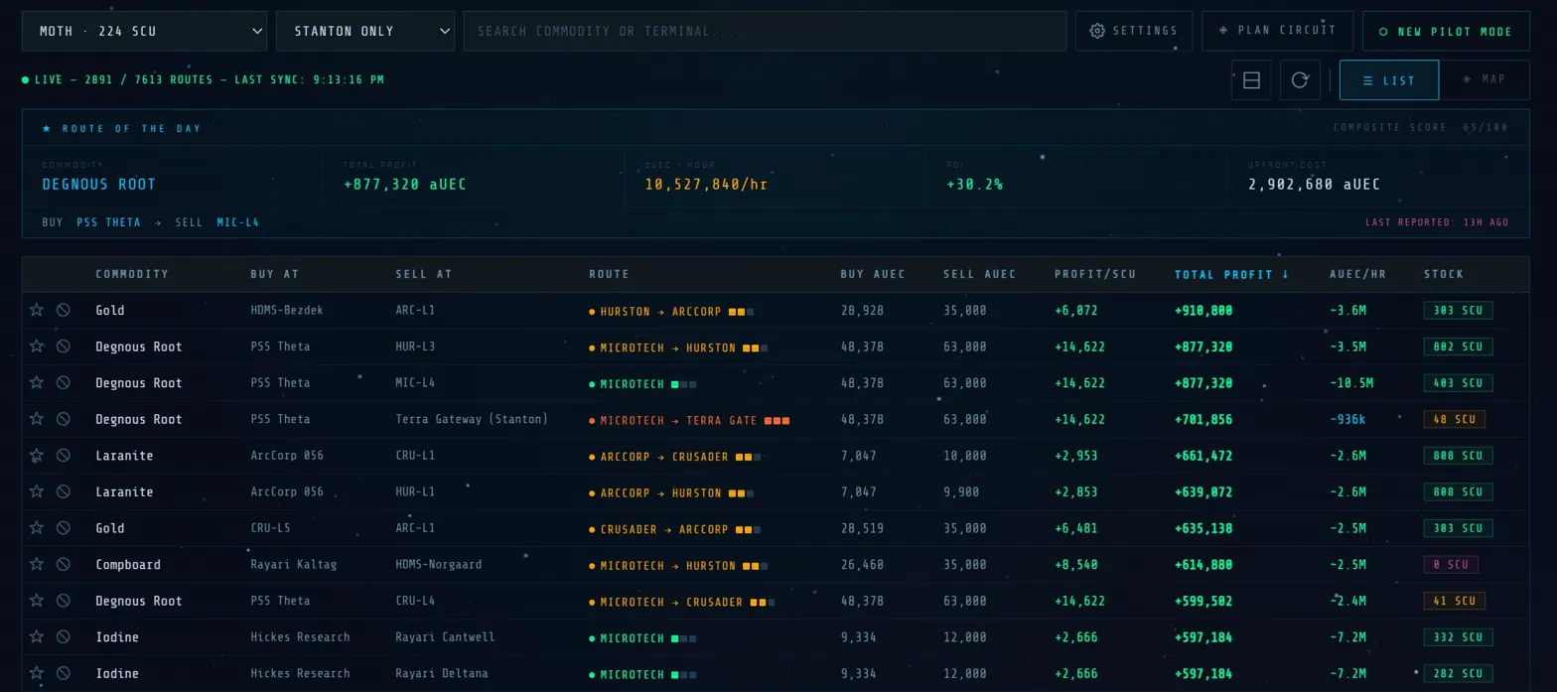Image resolution: width=1557 pixels, height=692 pixels.
Task: Click the Terra Gateway (Stanton) sell terminal
Action: pyautogui.click(x=472, y=419)
